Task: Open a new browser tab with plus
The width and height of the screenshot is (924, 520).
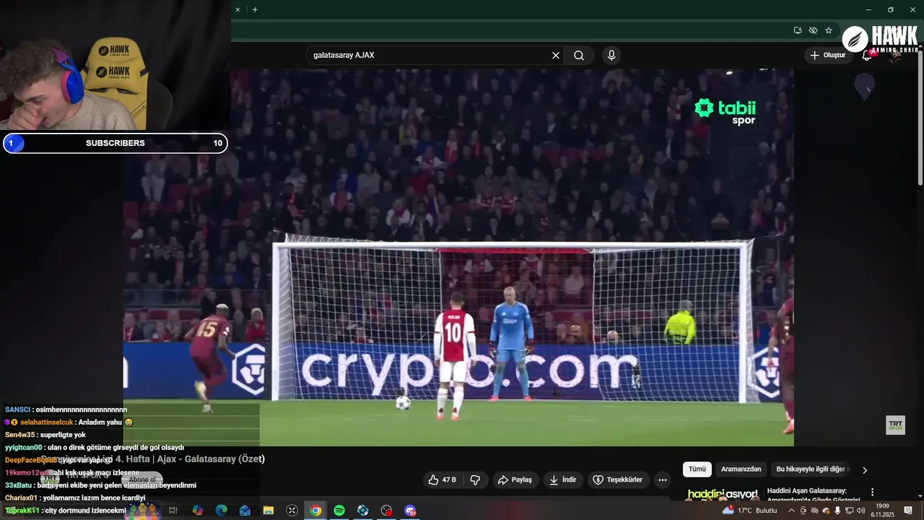Action: click(x=255, y=9)
